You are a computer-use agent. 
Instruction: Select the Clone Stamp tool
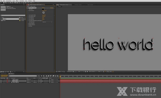24,3
